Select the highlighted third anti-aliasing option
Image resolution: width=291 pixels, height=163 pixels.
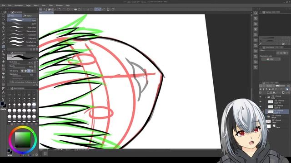[29, 71]
